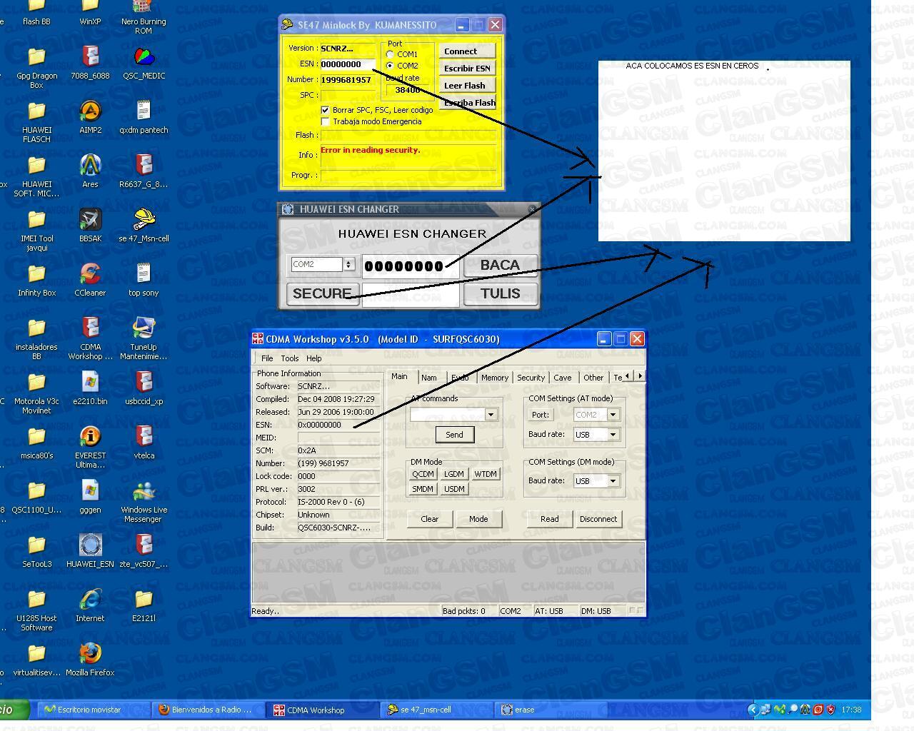
Task: Enable Trabaja modo Emergencia checkbox
Action: [x=326, y=121]
